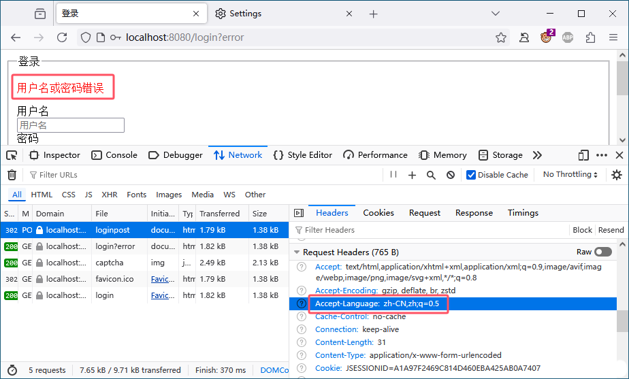This screenshot has width=629, height=379.
Task: Switch to Console tab
Action: (114, 155)
